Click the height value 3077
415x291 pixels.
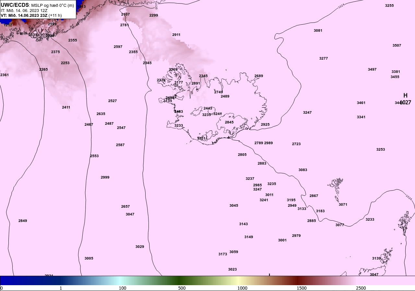click(x=340, y=225)
